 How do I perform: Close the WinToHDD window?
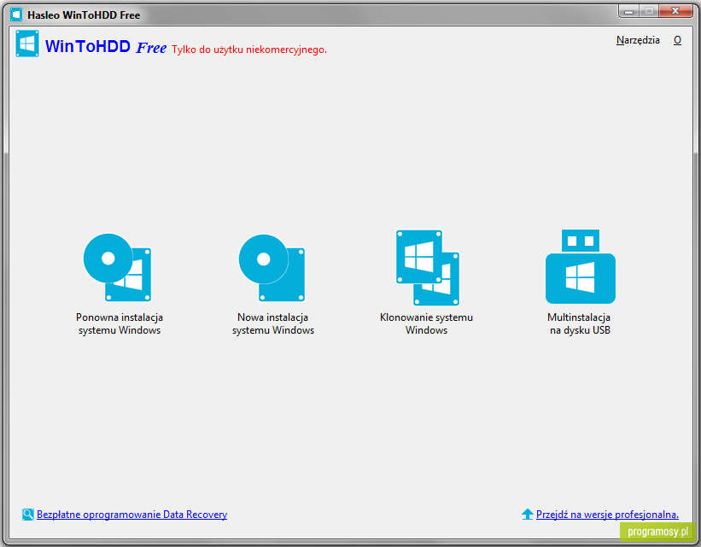(x=675, y=11)
